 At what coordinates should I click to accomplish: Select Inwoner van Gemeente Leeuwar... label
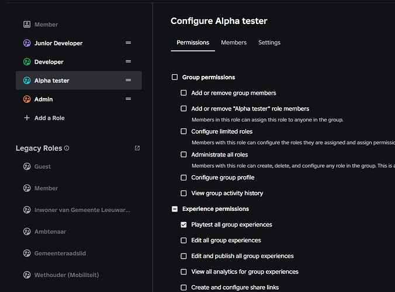coord(82,210)
